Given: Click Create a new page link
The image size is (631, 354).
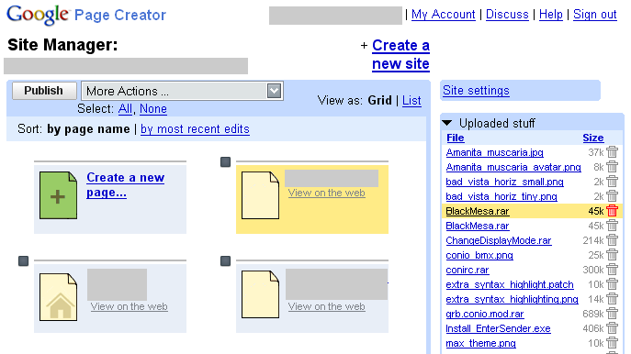Looking at the screenshot, I should (x=125, y=185).
